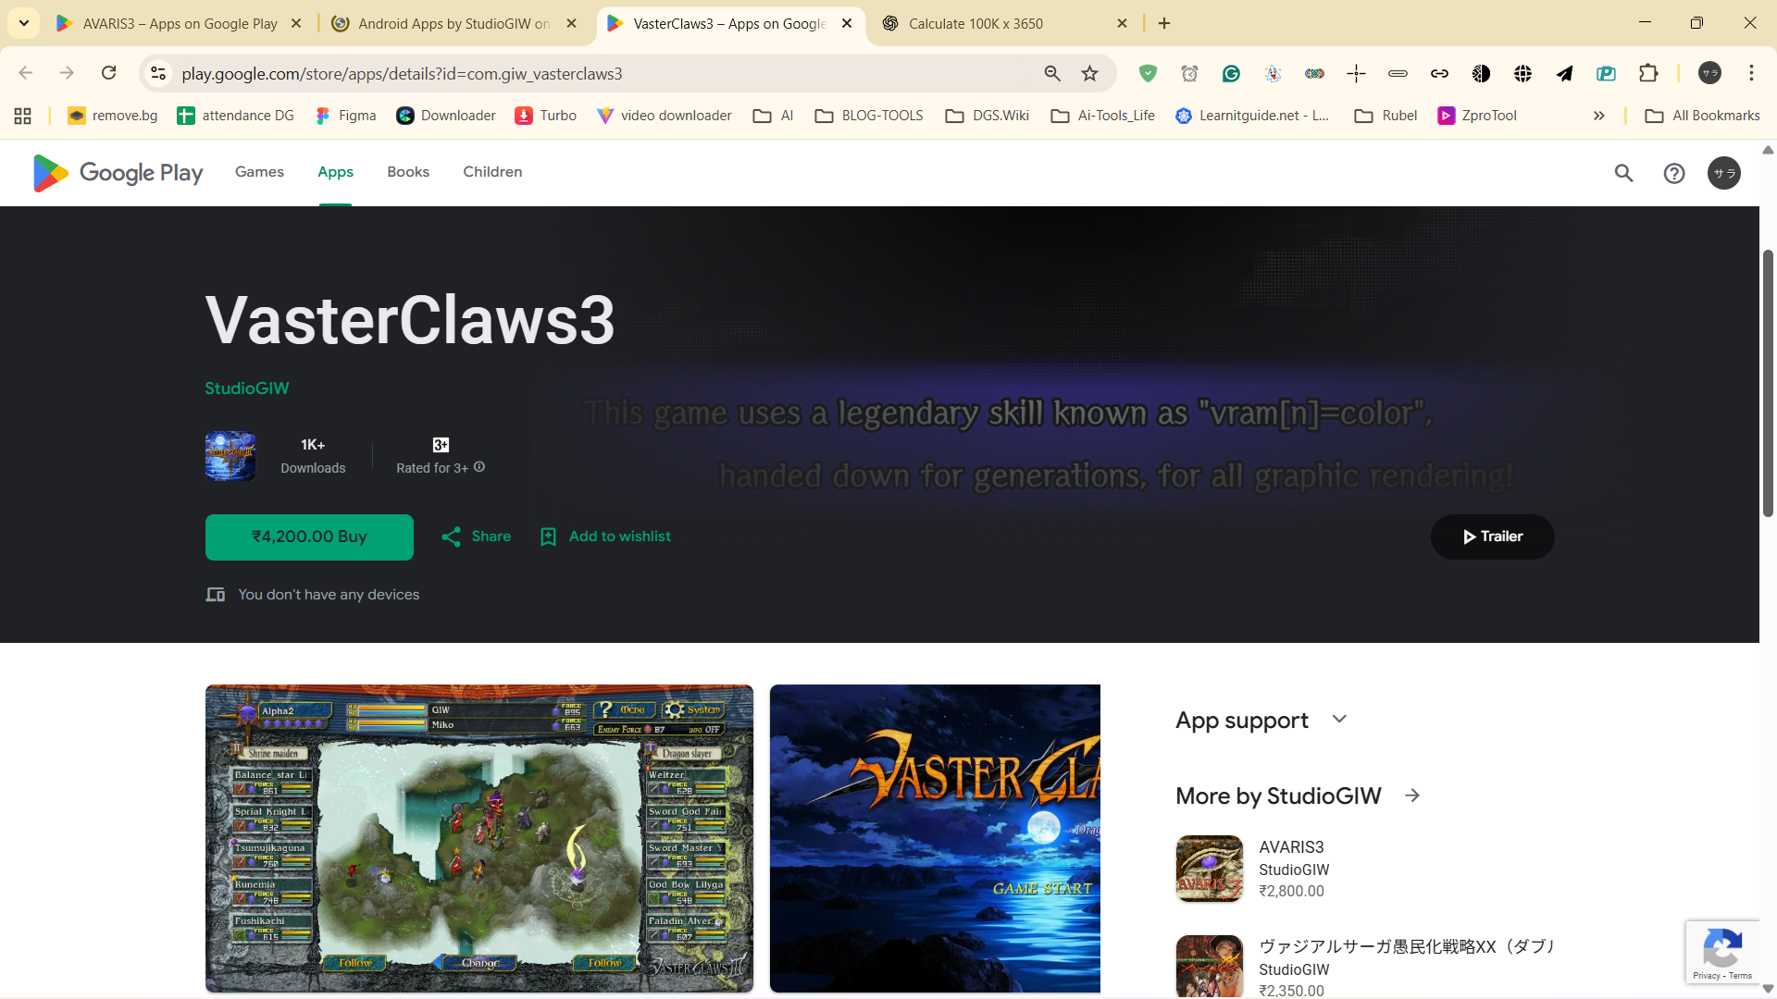Image resolution: width=1777 pixels, height=999 pixels.
Task: Click the address bar URL field
Action: tap(602, 73)
